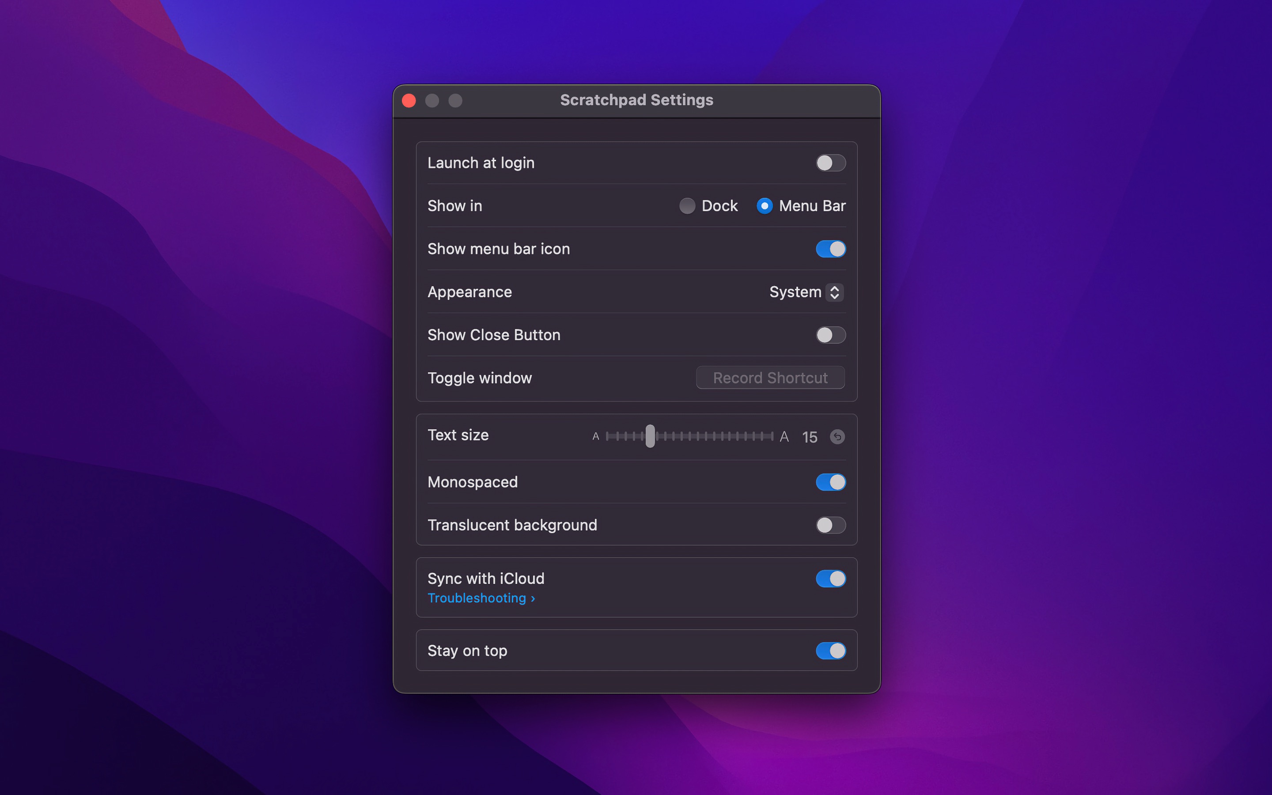1272x795 pixels.
Task: Click the Record Shortcut button
Action: [770, 378]
